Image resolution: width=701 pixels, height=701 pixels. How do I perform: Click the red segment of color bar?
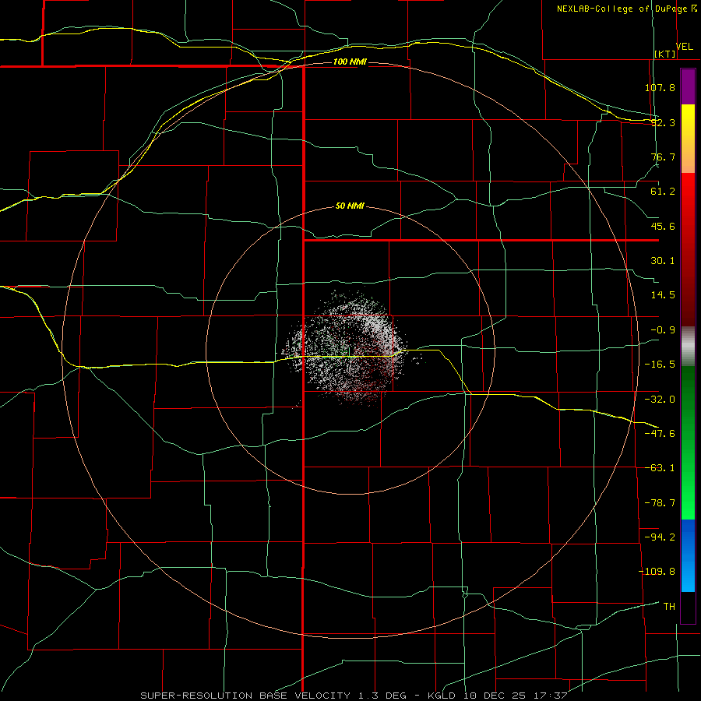[x=688, y=249]
